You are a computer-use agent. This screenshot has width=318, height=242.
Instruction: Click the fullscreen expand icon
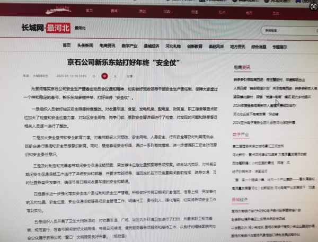[314, 7]
